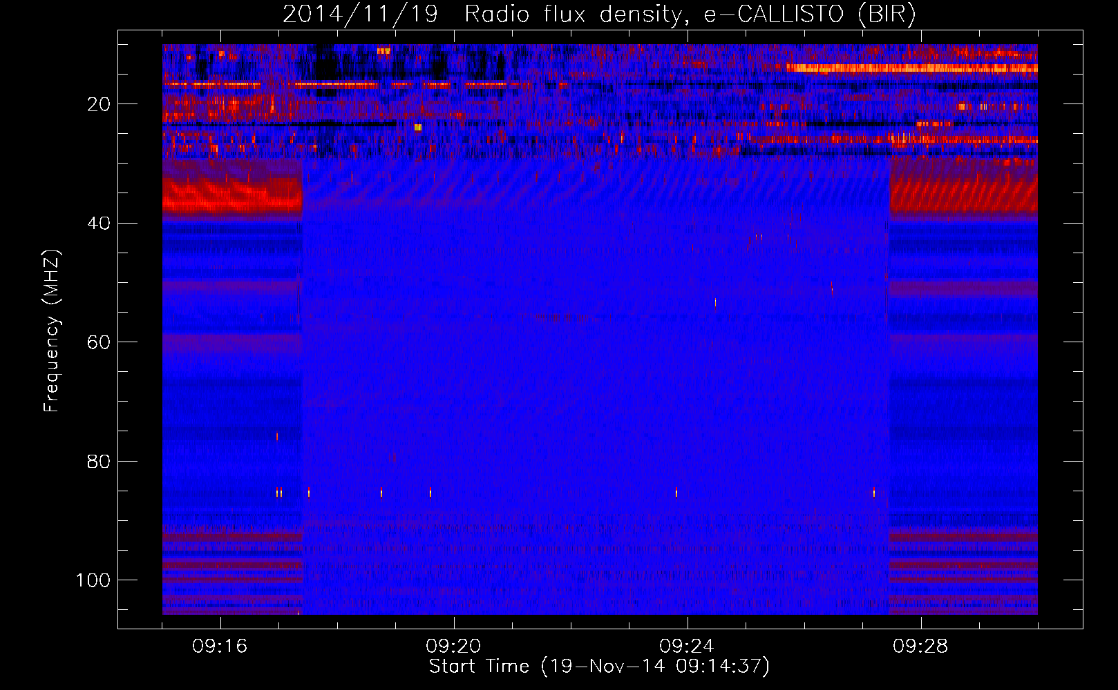Click the "20" frequency tick label
Image resolution: width=1118 pixels, height=690 pixels.
pos(99,104)
